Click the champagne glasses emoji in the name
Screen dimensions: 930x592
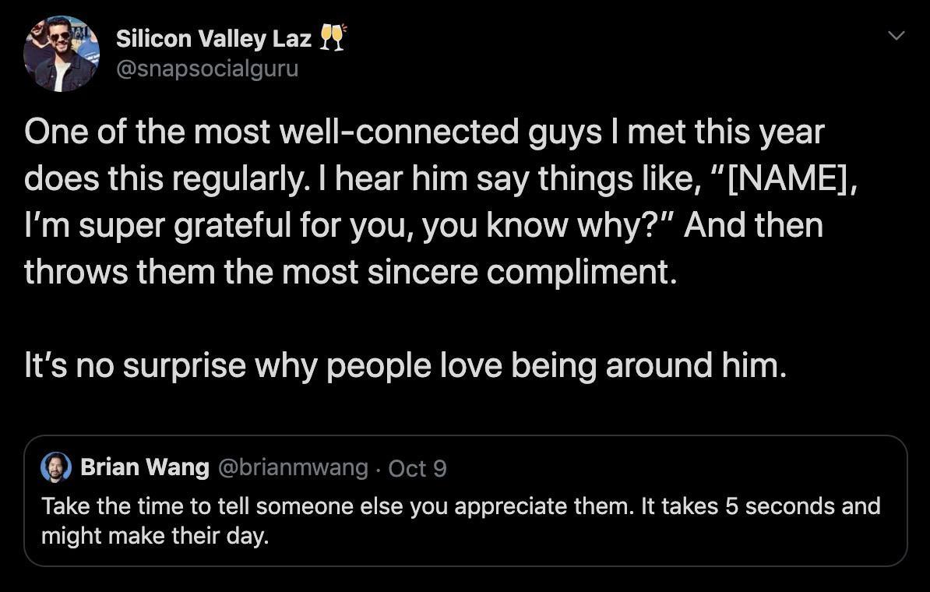[333, 35]
